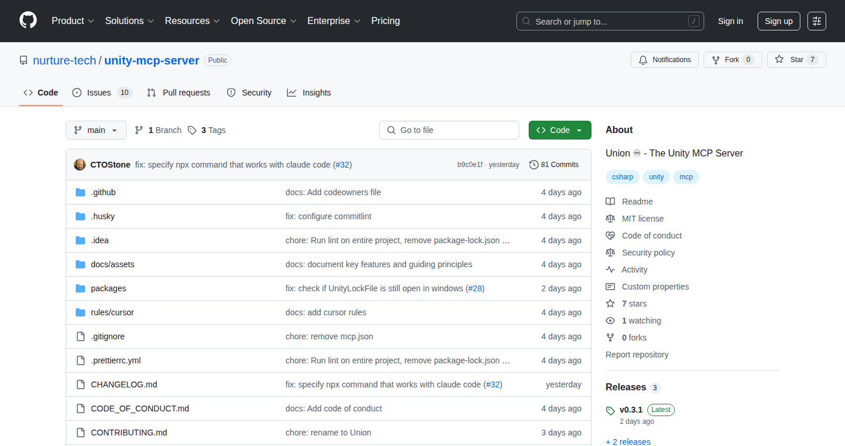Open the Pricing page
This screenshot has height=446, width=845.
386,21
